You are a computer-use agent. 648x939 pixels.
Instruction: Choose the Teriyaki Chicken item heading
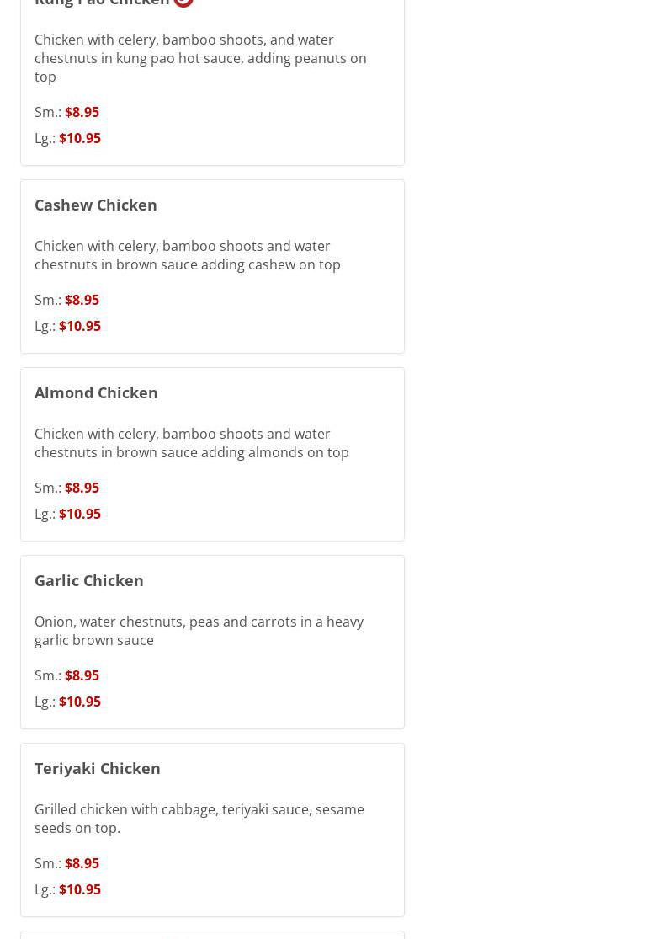point(98,768)
